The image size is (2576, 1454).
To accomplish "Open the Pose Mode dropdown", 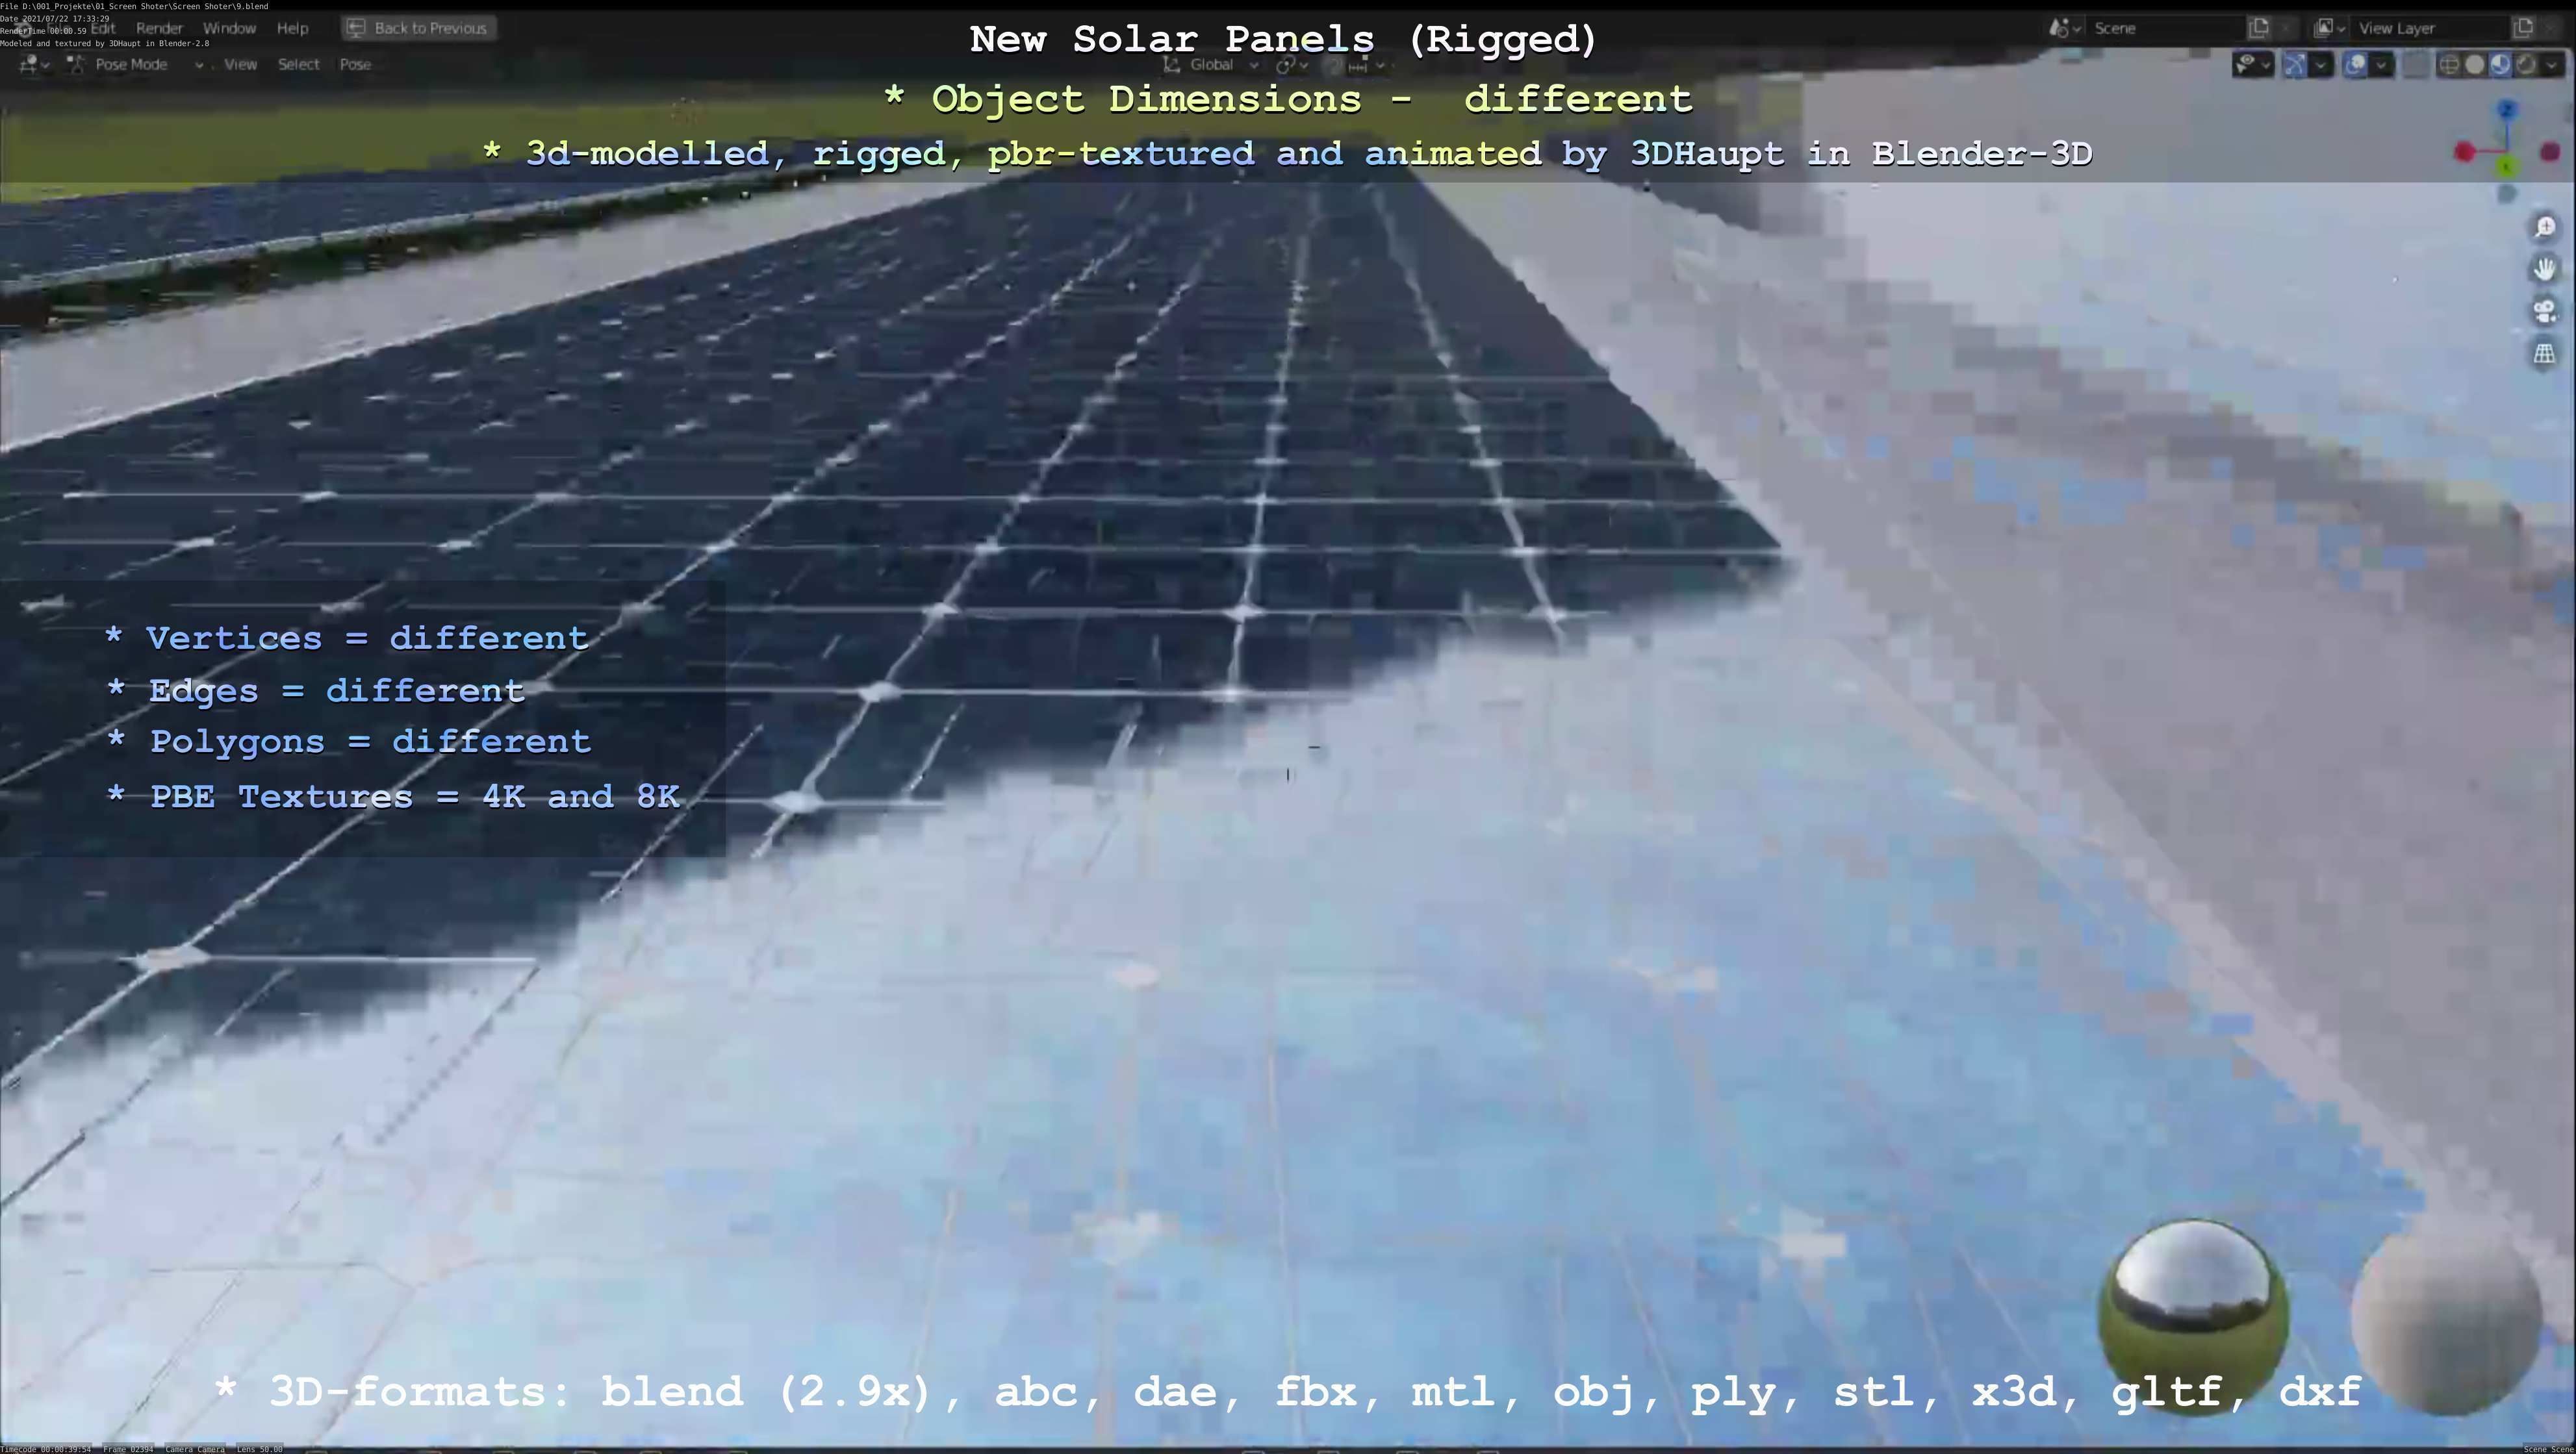I will (x=135, y=65).
